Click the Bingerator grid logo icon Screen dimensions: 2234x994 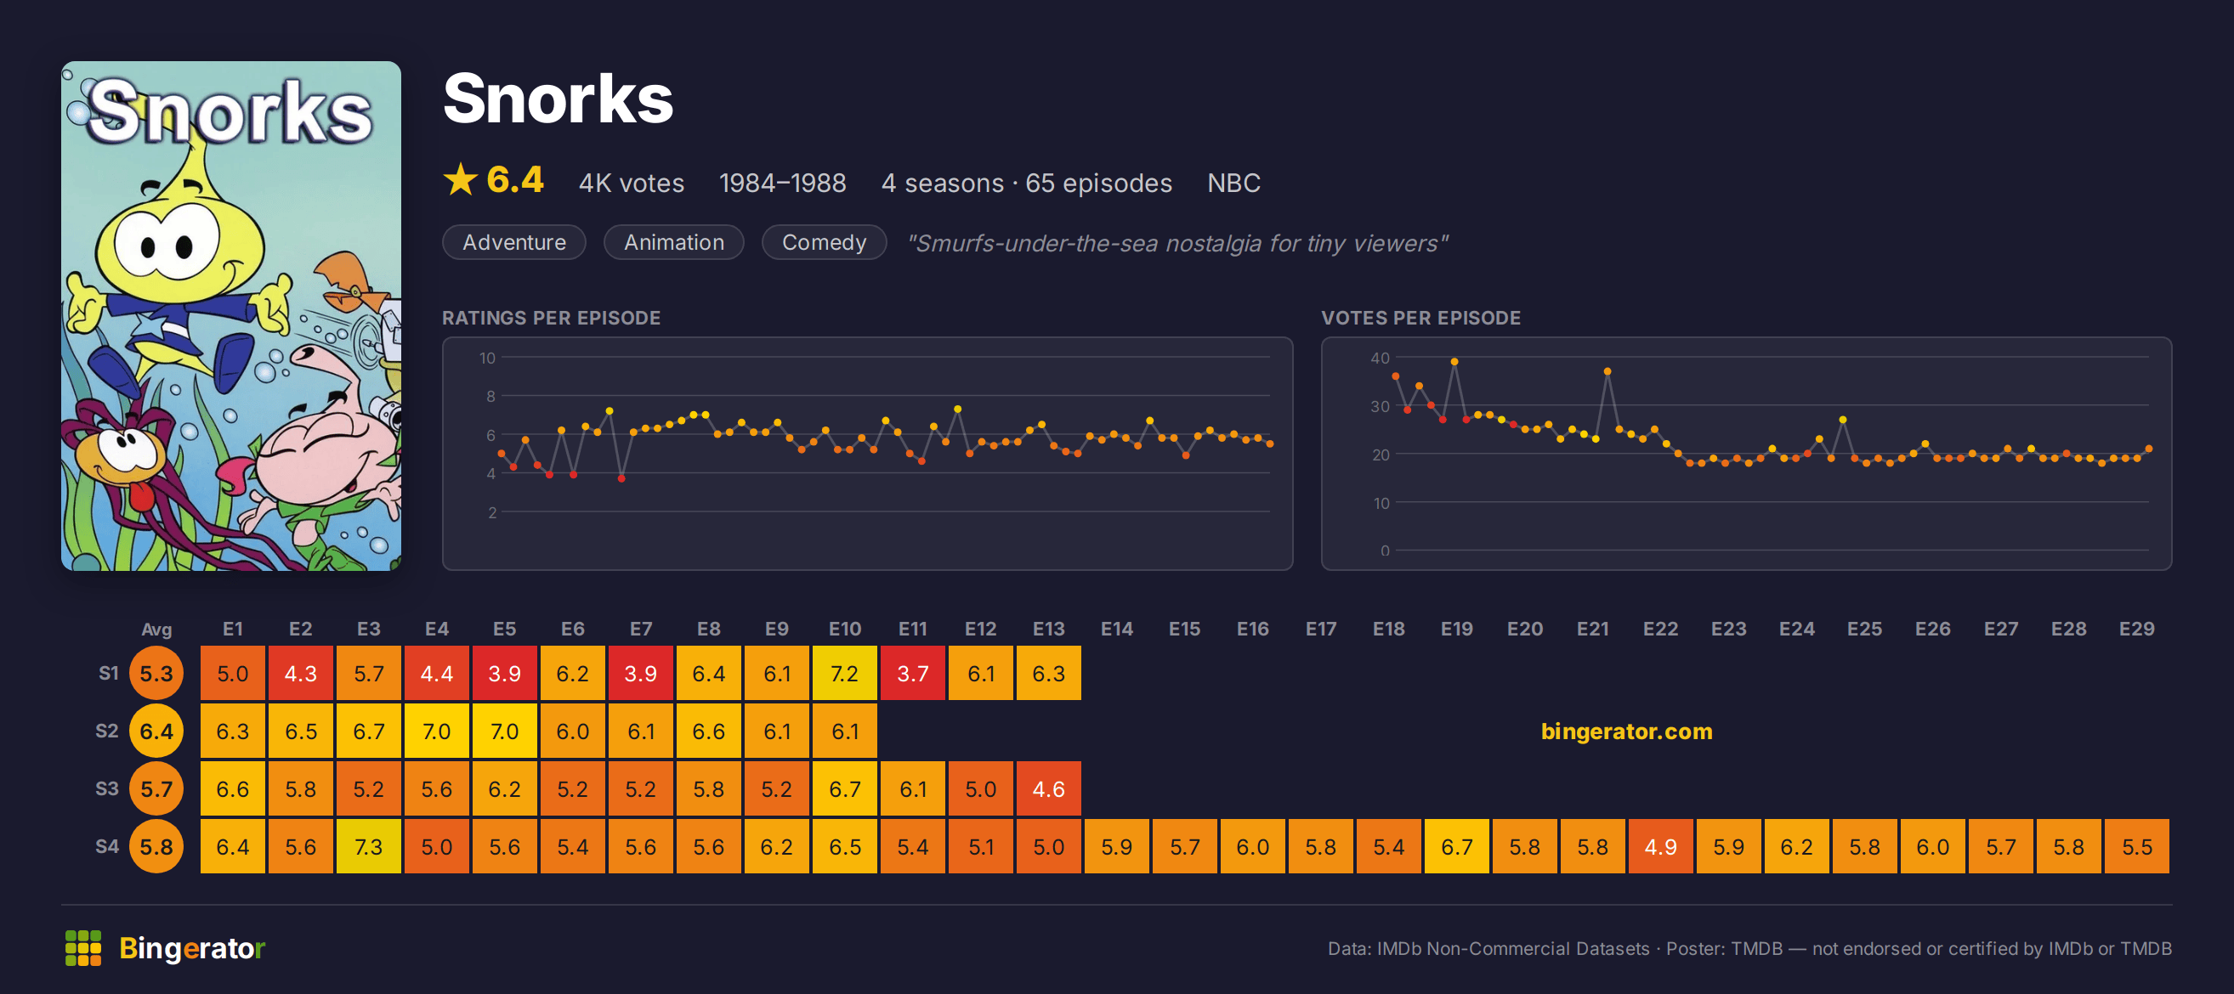tap(83, 947)
